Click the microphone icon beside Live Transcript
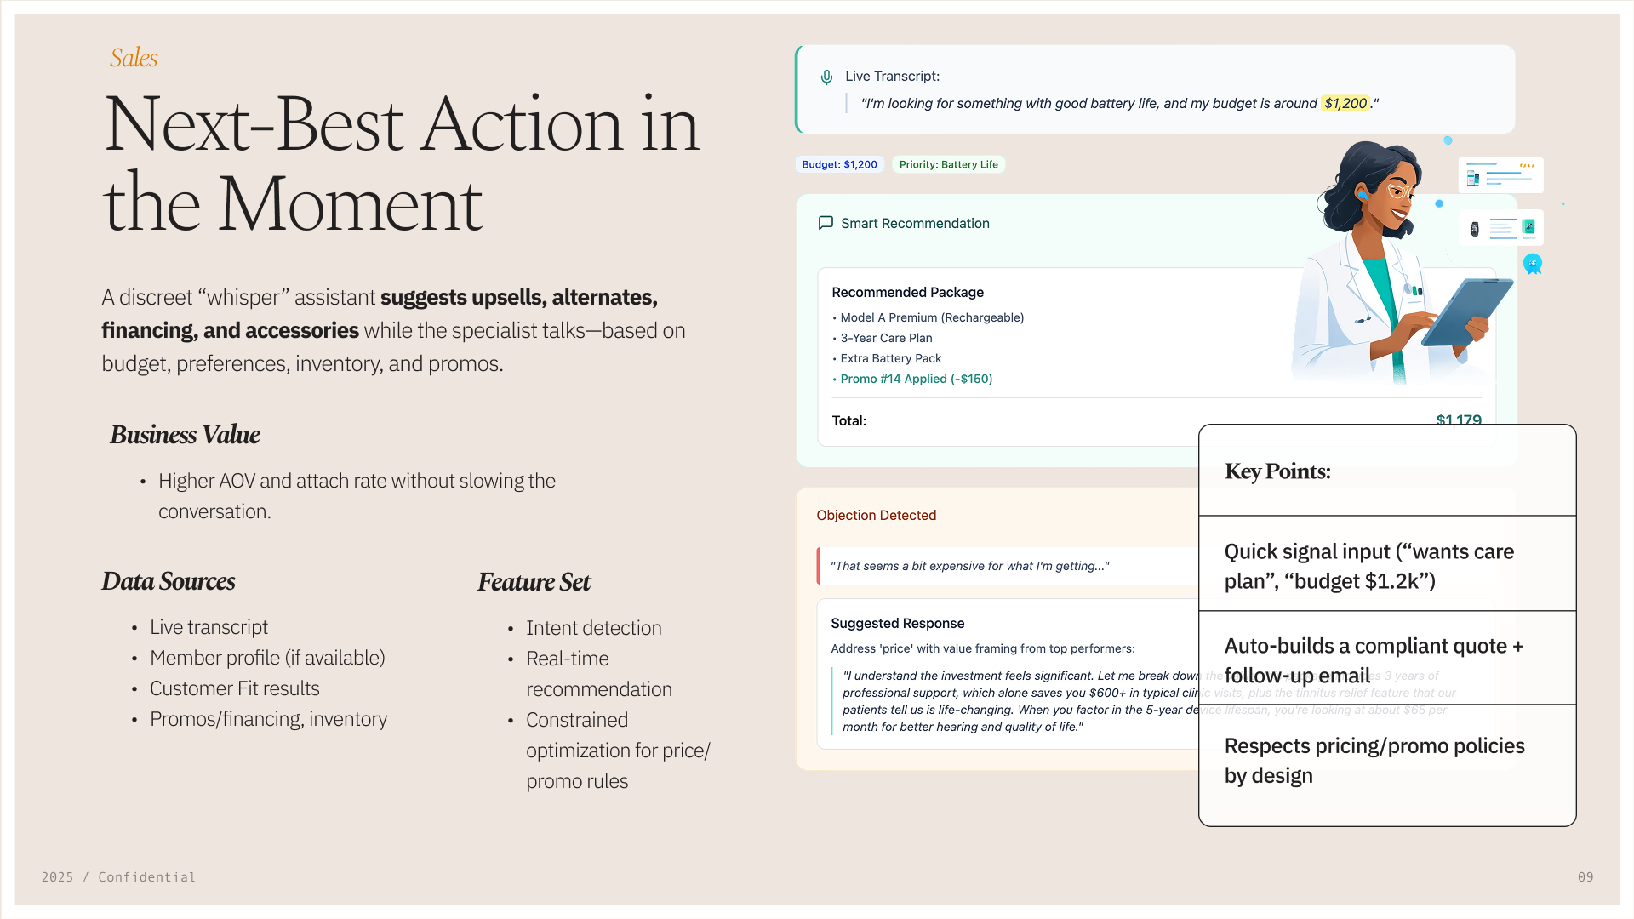 tap(826, 77)
